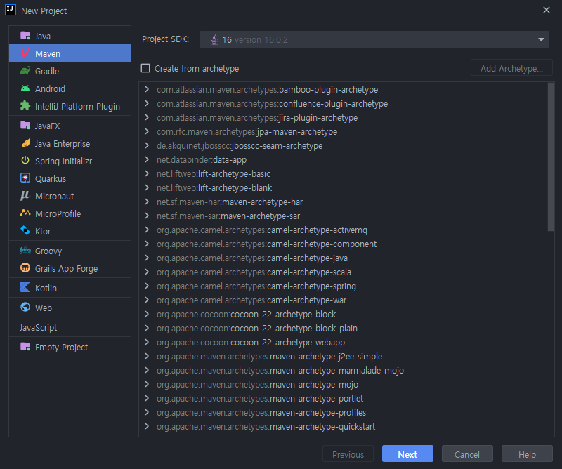Click the Micronaut mu icon
This screenshot has height=469, width=562.
tap(25, 196)
